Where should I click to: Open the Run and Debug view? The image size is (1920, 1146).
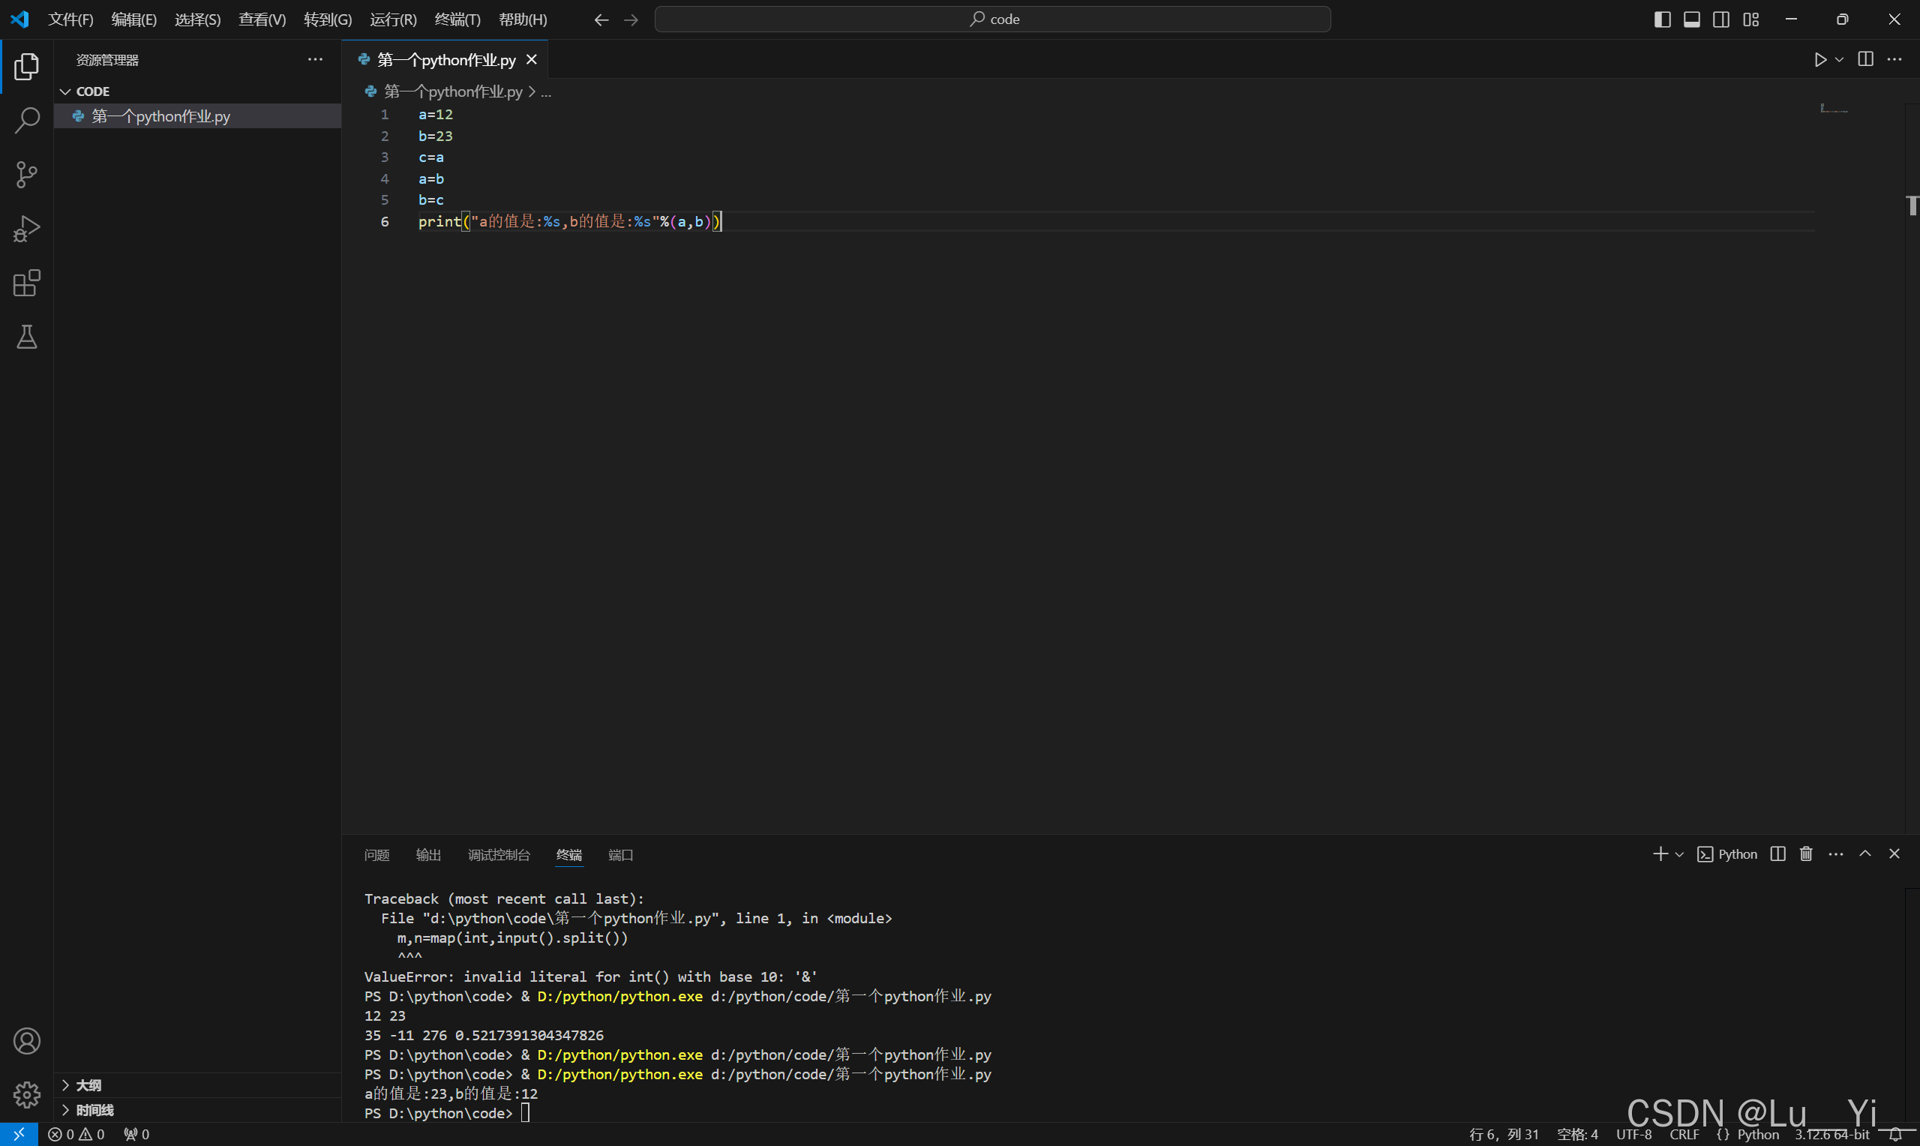point(27,229)
